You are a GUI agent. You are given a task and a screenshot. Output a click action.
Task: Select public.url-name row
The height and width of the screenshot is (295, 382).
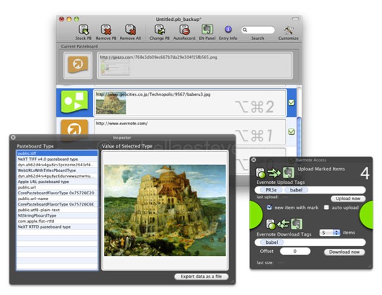pyautogui.click(x=57, y=198)
